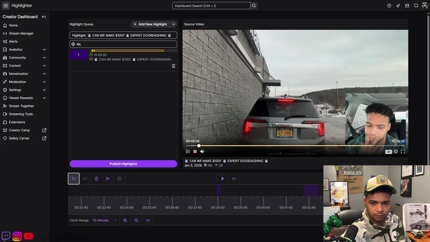Open the user profile avatar menu
Screen dimensions: 430x242
425,6
